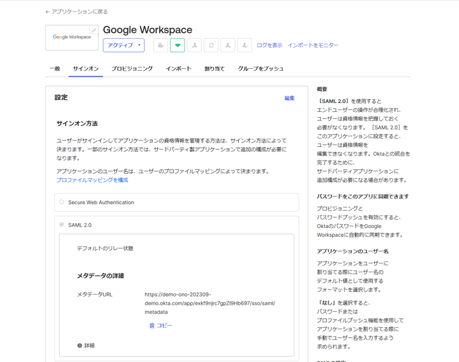
Task: Click the back arrow to applications
Action: [47, 12]
